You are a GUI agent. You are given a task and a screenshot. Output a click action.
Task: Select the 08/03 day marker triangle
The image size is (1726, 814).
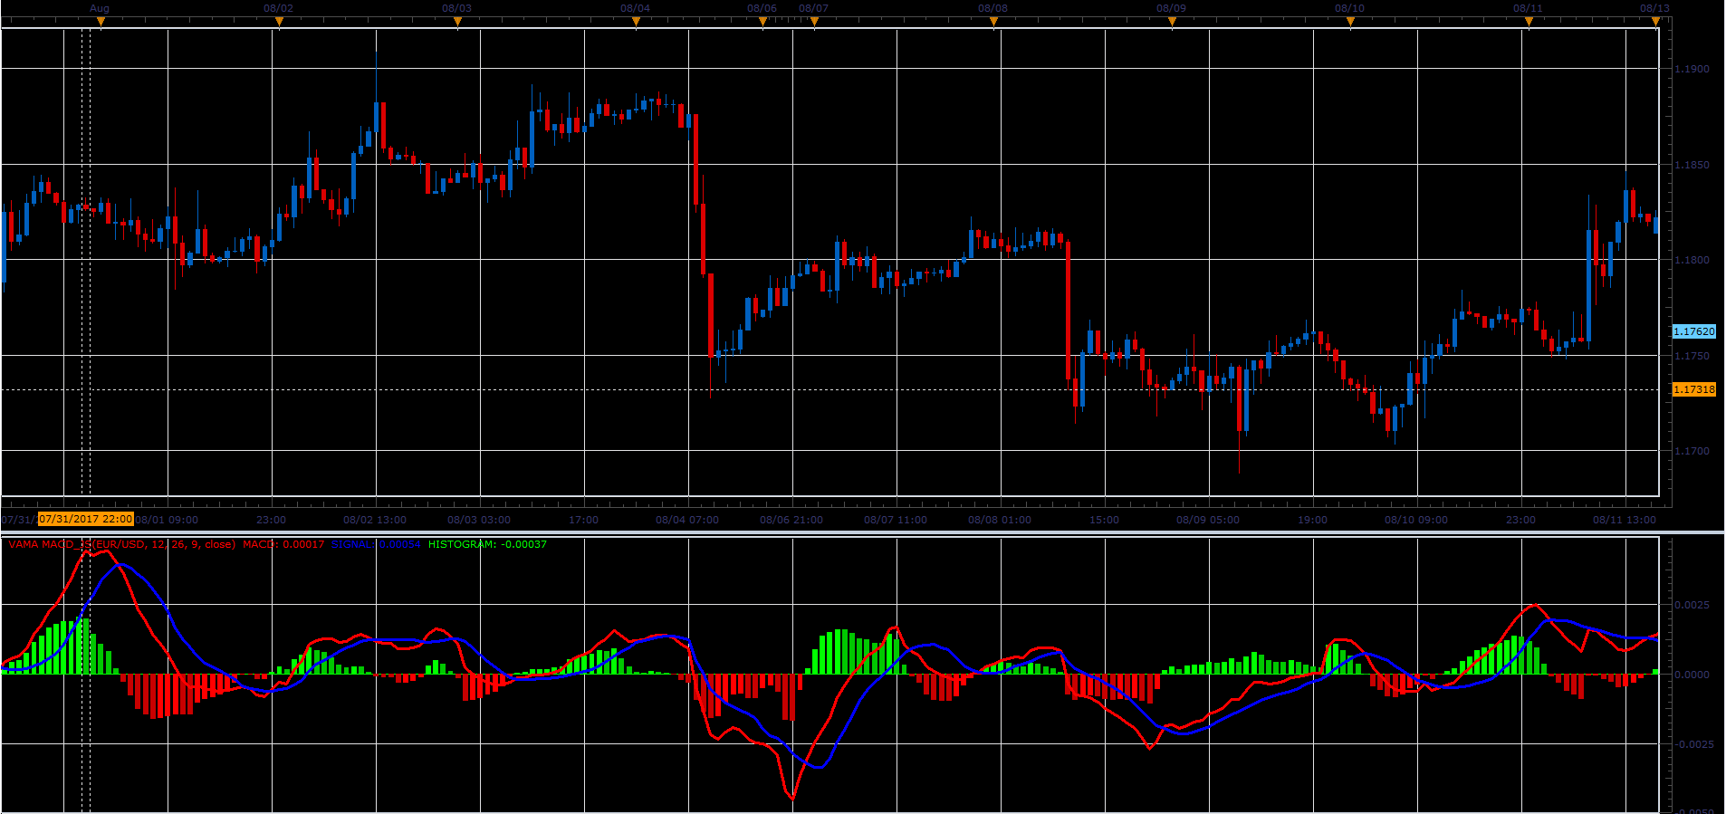point(457,23)
